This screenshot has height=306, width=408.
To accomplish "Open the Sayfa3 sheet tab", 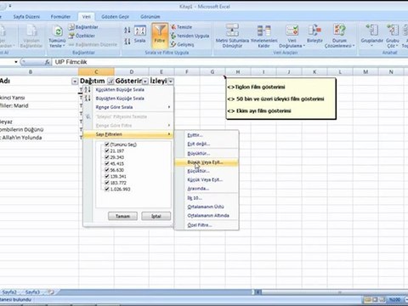I will click(x=32, y=292).
